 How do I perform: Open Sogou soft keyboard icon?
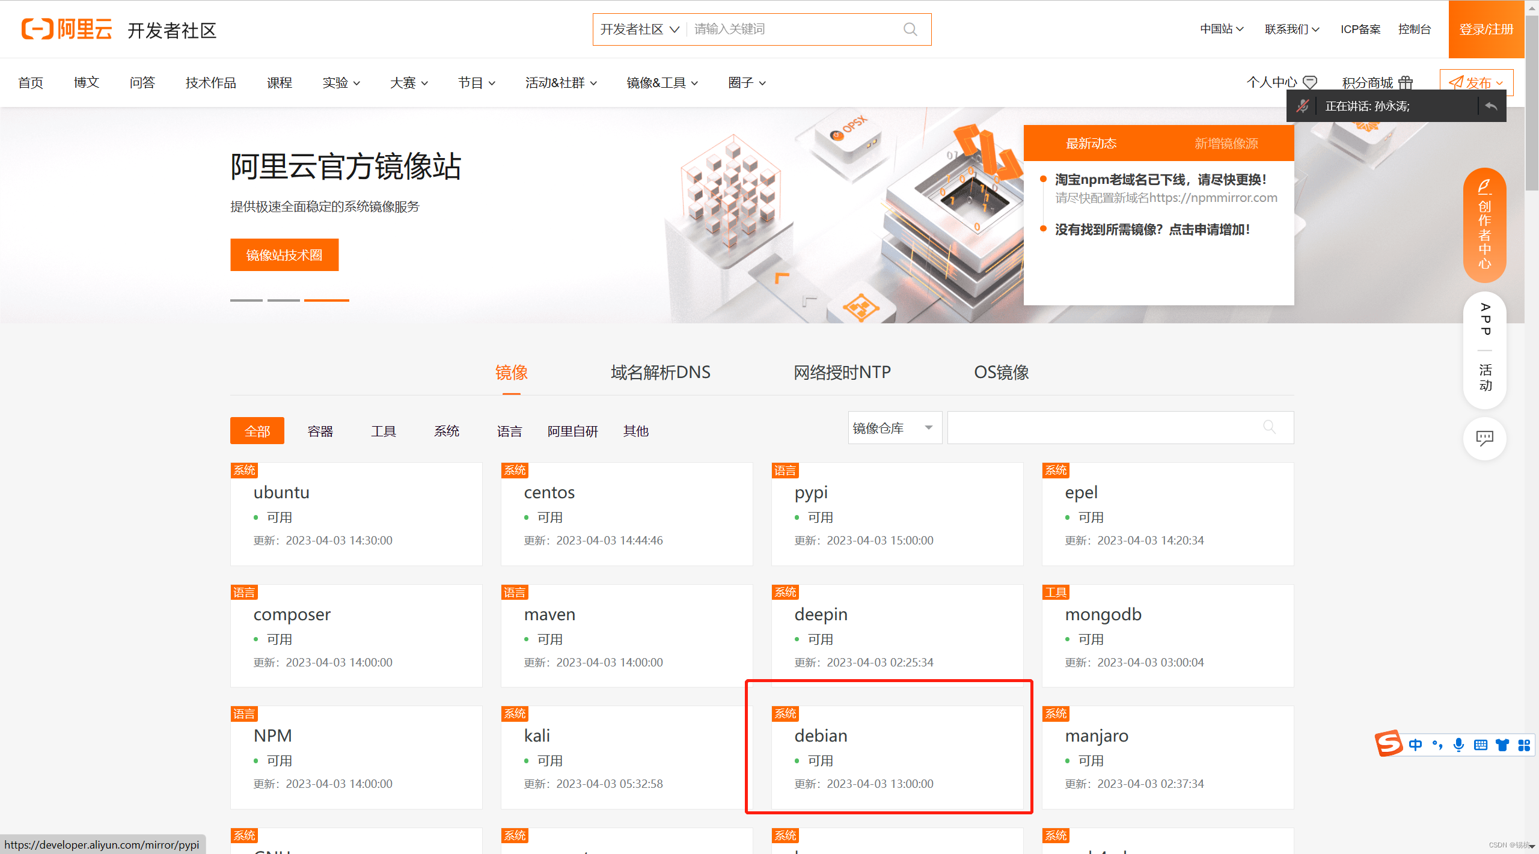1481,745
